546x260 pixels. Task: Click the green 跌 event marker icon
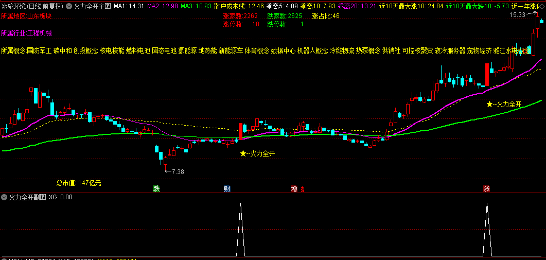(156, 189)
